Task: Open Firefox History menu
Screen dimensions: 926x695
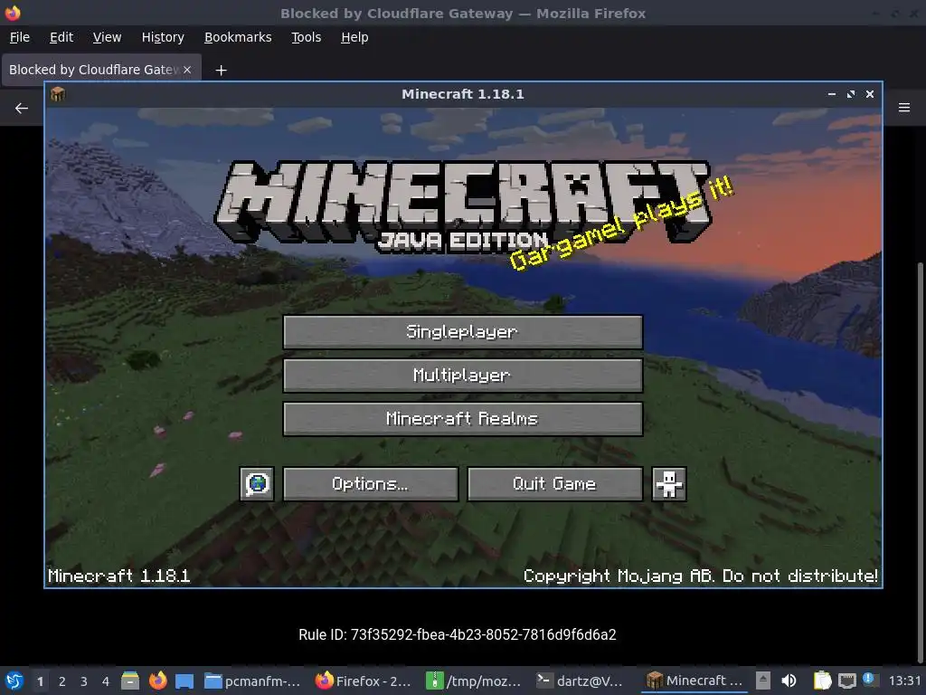Action: 163,37
